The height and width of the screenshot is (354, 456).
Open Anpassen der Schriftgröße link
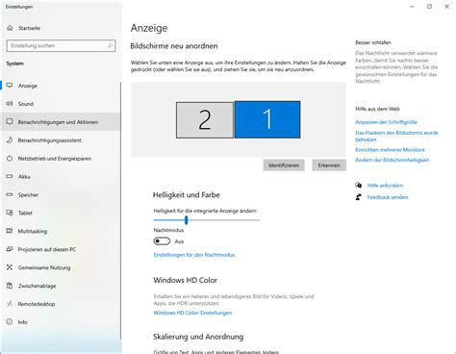386,122
